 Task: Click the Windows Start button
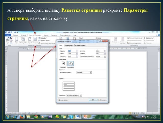pyautogui.click(x=8, y=117)
